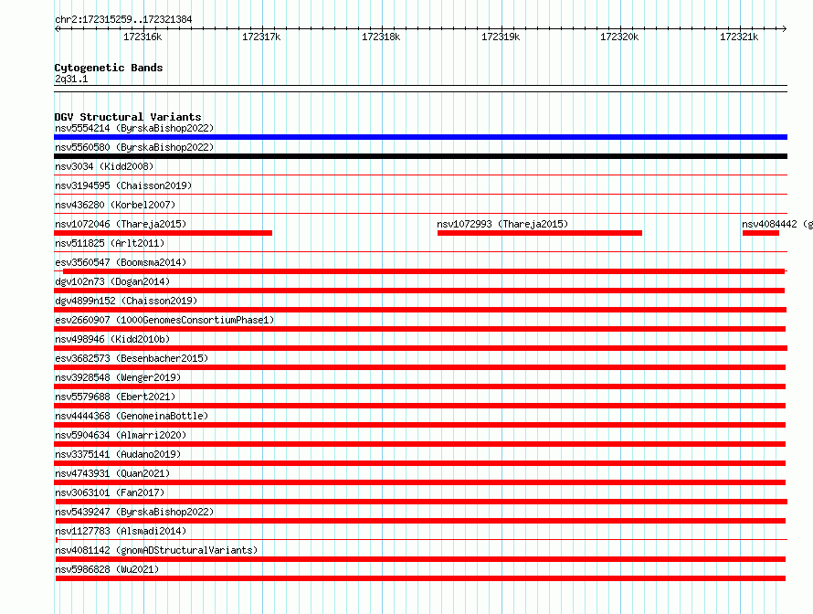Open nsv3063101 (Fan2017) label

click(x=110, y=492)
